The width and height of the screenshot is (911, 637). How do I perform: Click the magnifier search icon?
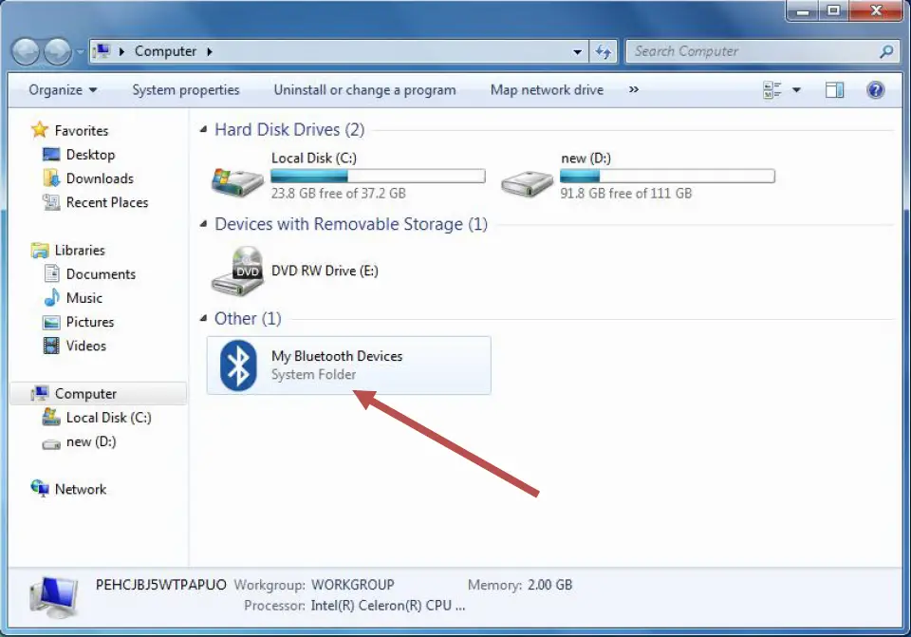(886, 51)
